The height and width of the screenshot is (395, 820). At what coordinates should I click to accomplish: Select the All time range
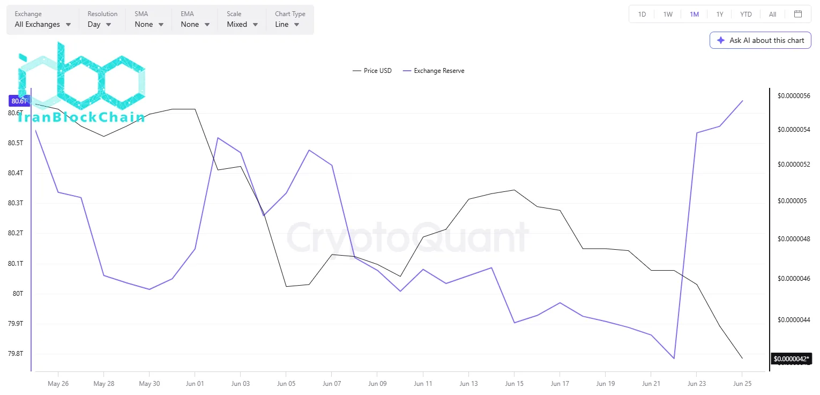772,14
